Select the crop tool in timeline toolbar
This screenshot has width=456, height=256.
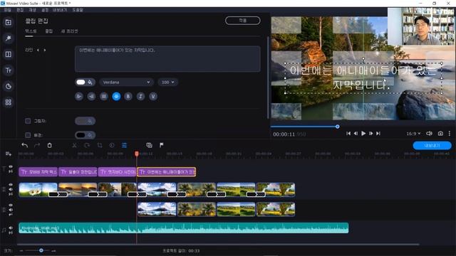pos(100,145)
